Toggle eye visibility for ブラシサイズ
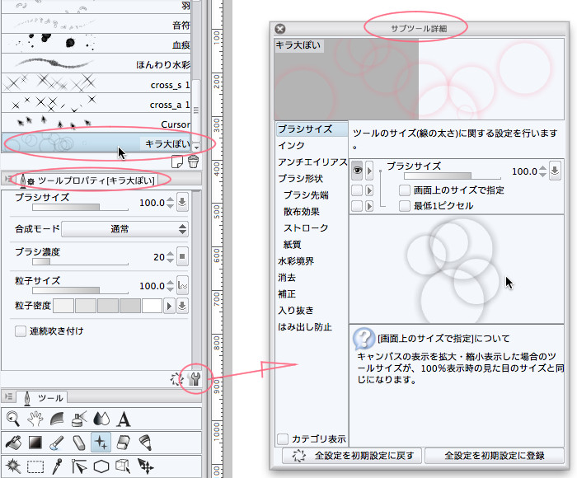Viewport: 577px width, 478px height. [x=357, y=171]
